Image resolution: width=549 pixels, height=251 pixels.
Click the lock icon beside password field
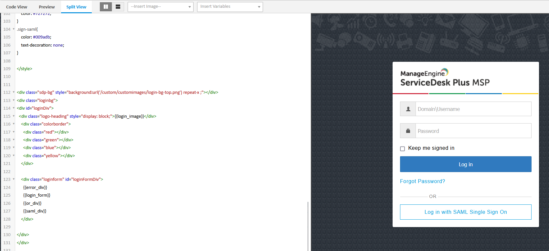[408, 131]
